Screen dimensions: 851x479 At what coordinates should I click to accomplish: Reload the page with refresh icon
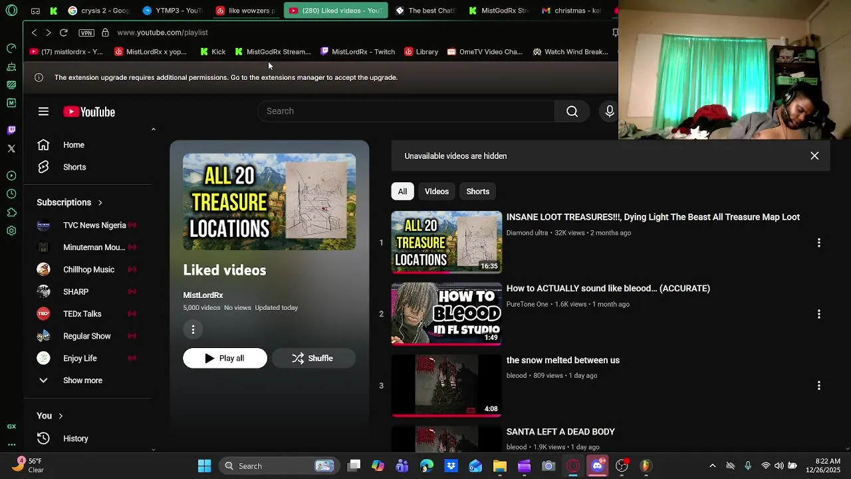click(64, 33)
